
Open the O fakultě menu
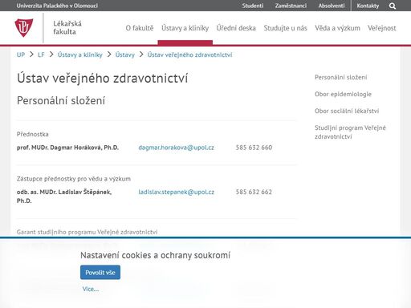click(x=140, y=28)
